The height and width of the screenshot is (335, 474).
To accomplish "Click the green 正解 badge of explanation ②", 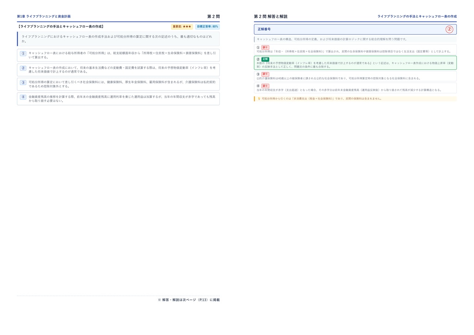I will [265, 59].
